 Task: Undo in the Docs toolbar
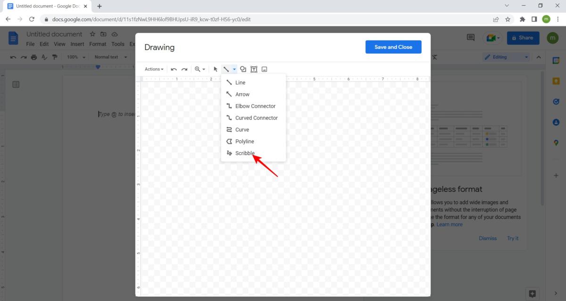13,57
